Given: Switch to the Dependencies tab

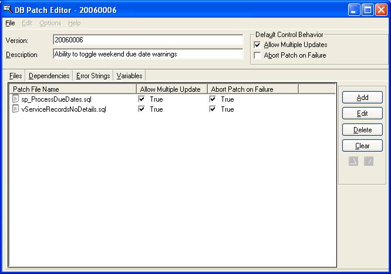Looking at the screenshot, I should tap(49, 76).
